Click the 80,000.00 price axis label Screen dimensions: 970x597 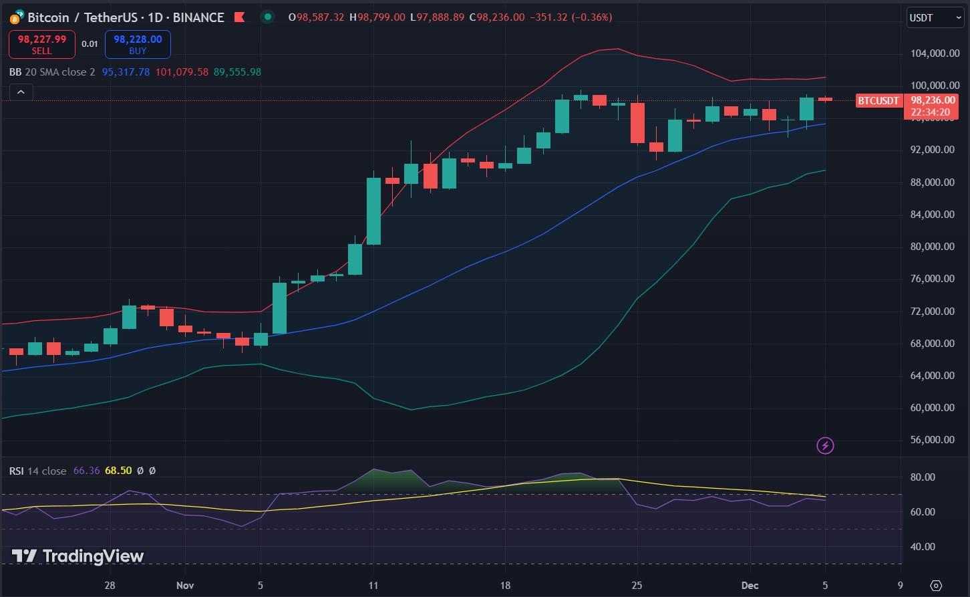point(933,247)
